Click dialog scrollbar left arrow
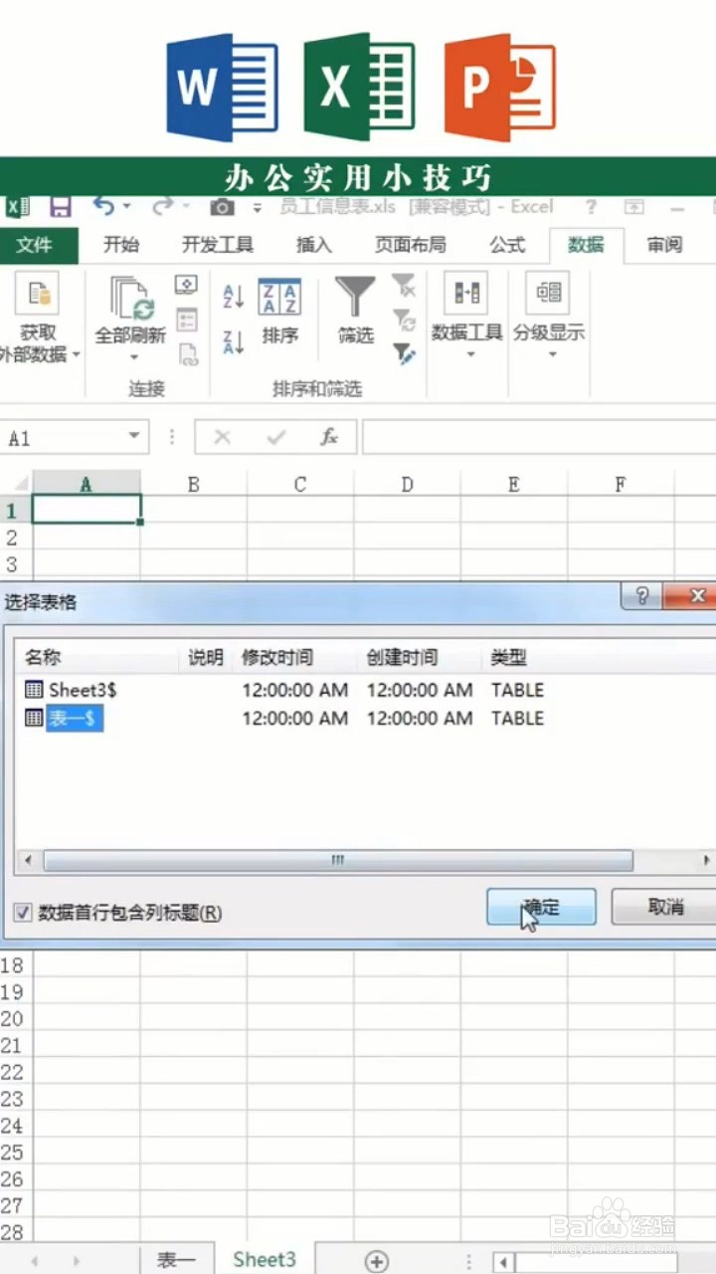This screenshot has width=716, height=1274. pyautogui.click(x=27, y=860)
